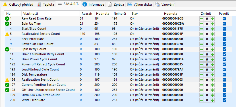236x107 pixels.
Task: Click the minus icon for Write Error Rate row
Action: click(x=202, y=100)
